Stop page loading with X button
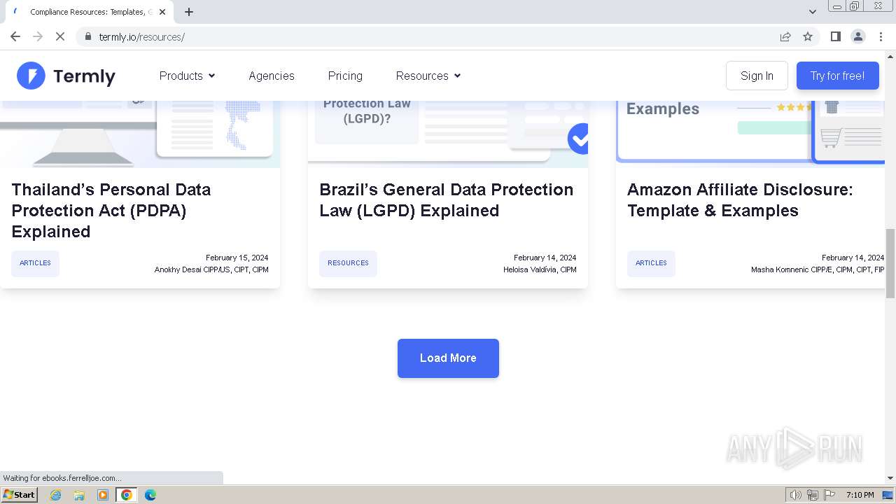Viewport: 896px width, 504px height. click(60, 36)
